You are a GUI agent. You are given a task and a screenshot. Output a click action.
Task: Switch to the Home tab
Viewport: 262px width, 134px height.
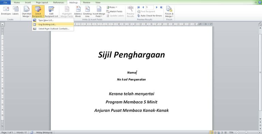(x=17, y=2)
